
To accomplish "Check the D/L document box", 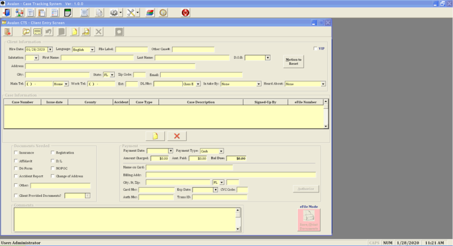I will (x=53, y=161).
